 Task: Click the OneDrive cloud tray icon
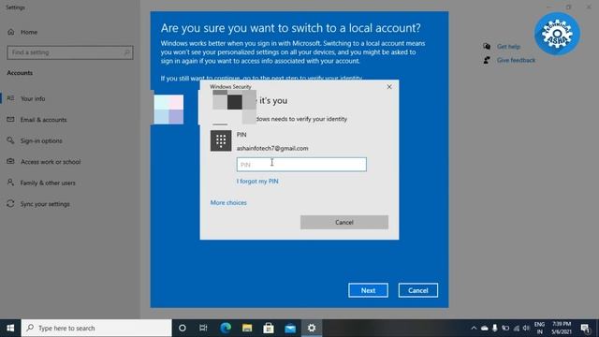click(x=485, y=328)
